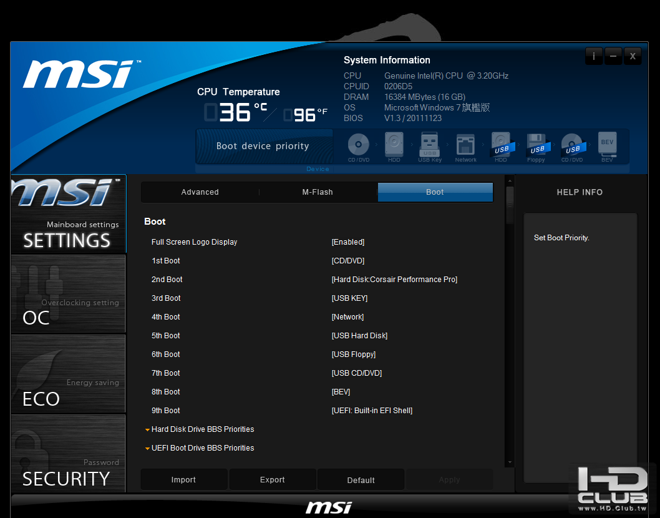The image size is (660, 518).
Task: Open the SETTINGS mainboard panel
Action: pyautogui.click(x=69, y=214)
